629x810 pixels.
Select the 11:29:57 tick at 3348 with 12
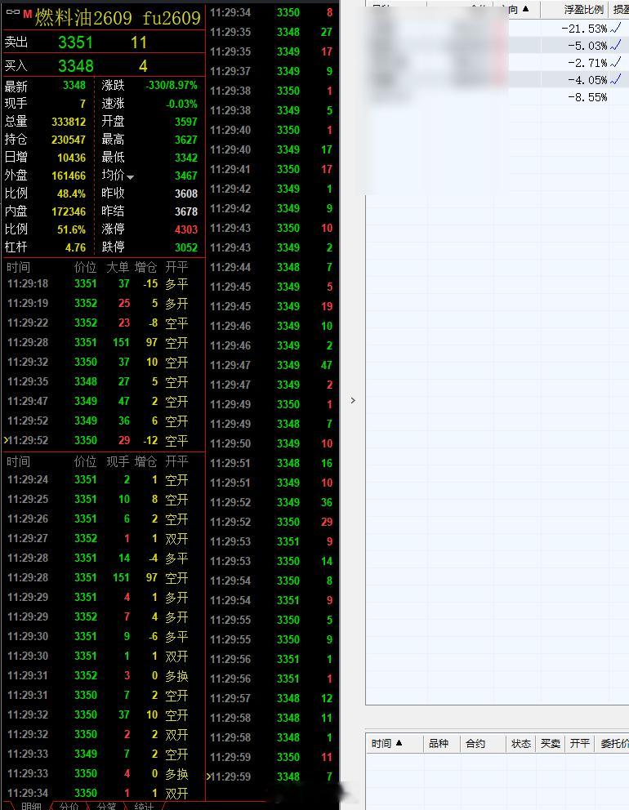(x=271, y=698)
